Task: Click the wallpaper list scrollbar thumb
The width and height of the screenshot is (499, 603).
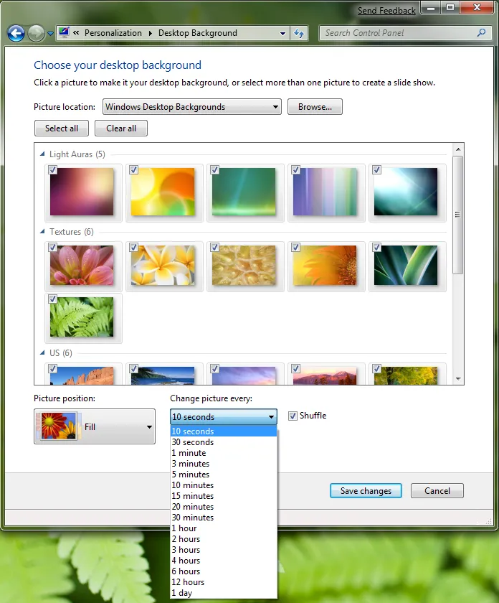Action: click(457, 215)
